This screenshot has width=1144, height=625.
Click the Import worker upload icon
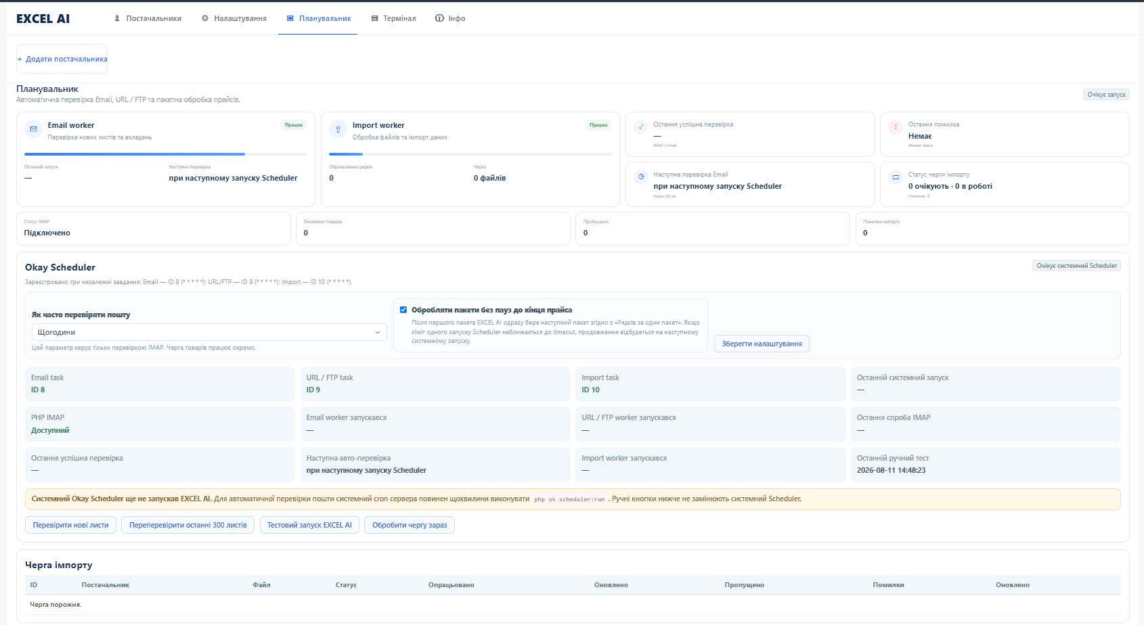338,129
